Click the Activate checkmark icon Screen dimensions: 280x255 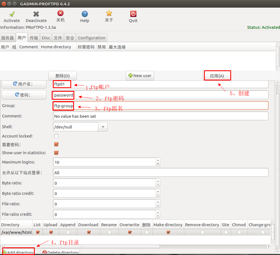(12, 14)
